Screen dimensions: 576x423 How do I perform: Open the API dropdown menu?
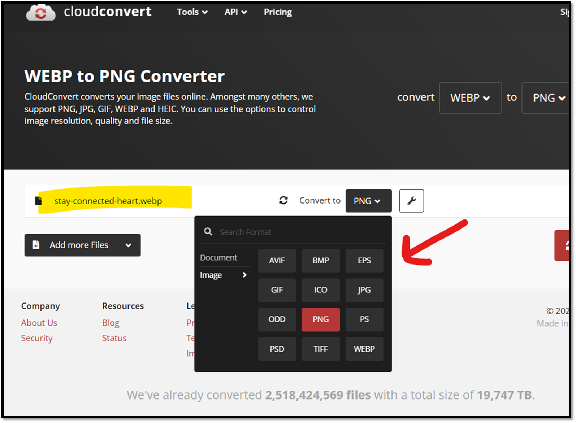point(235,12)
